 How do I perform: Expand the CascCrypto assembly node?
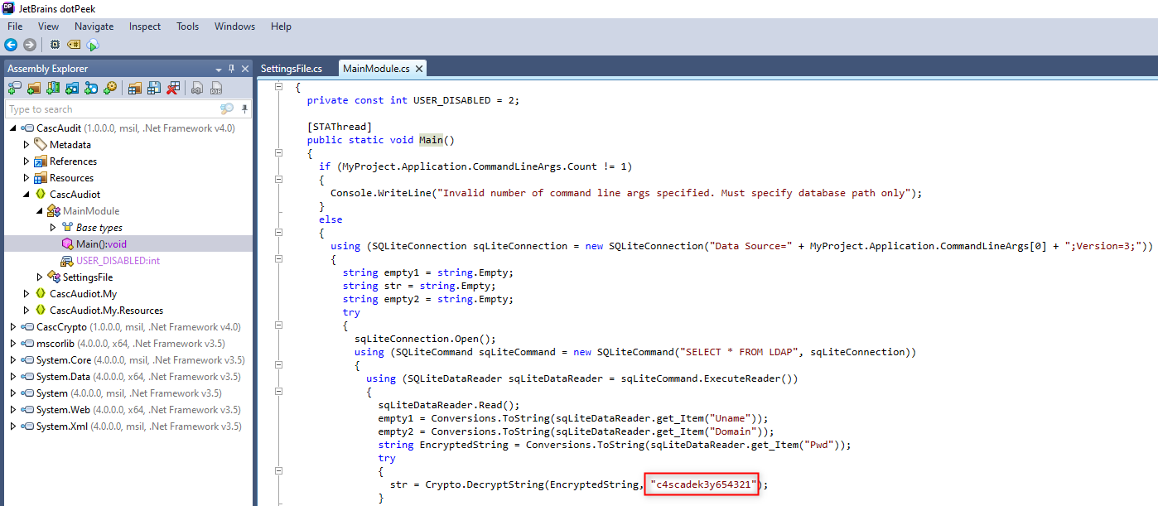[13, 327]
